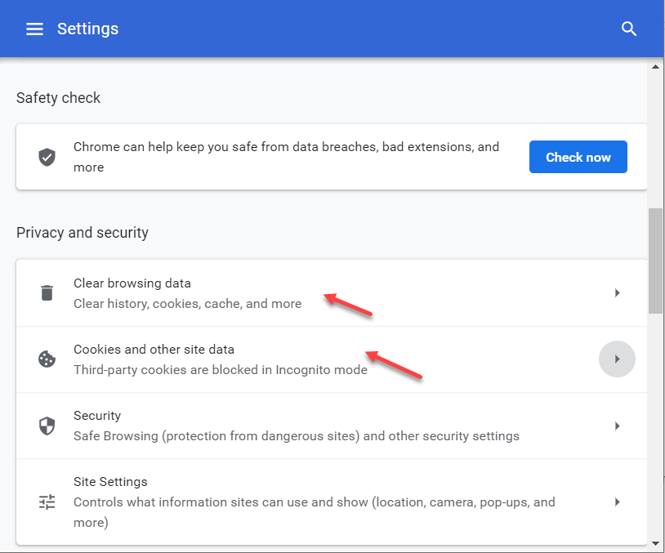Open Clear browsing data
This screenshot has height=553, width=665.
point(332,293)
